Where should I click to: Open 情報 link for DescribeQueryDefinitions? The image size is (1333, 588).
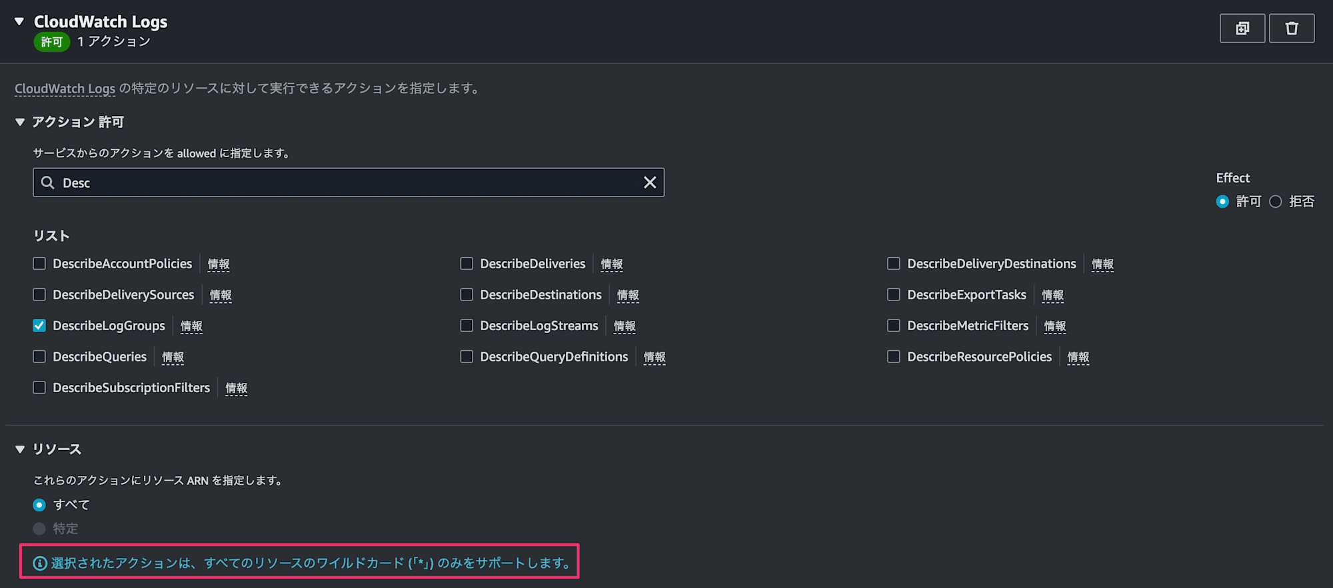click(x=655, y=358)
